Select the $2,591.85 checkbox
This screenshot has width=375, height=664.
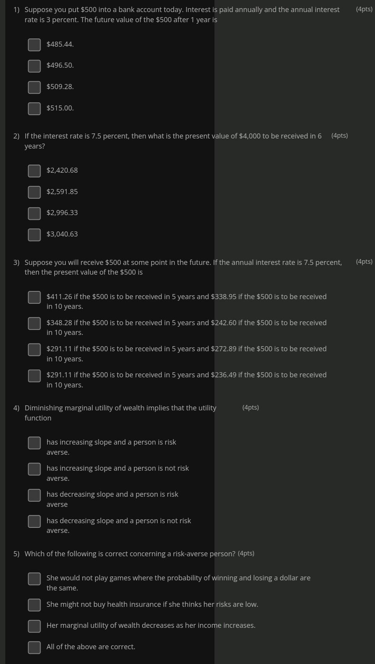[34, 192]
